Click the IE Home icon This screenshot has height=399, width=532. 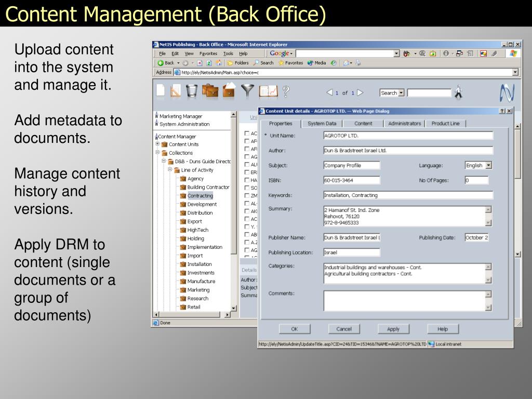219,63
